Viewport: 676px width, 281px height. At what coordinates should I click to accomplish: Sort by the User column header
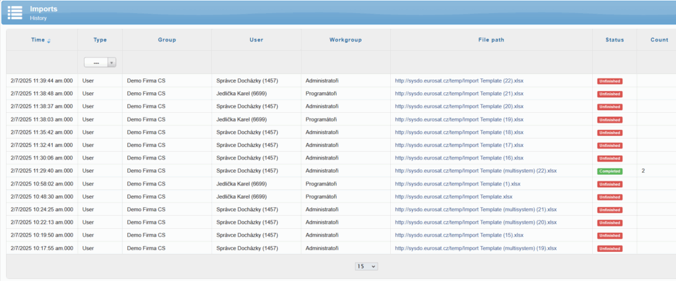[x=256, y=40]
